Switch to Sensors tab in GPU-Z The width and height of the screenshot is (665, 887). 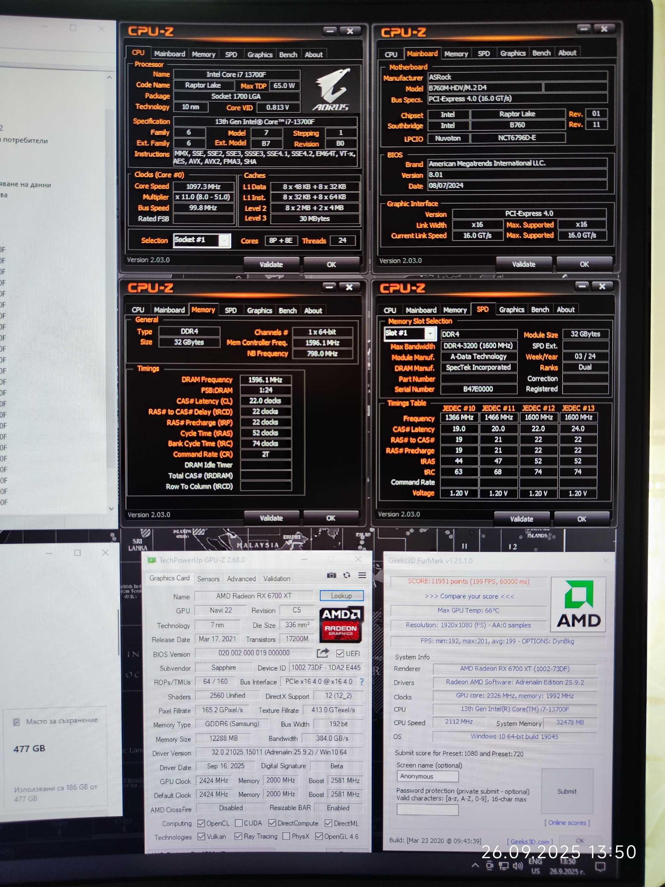click(x=208, y=579)
